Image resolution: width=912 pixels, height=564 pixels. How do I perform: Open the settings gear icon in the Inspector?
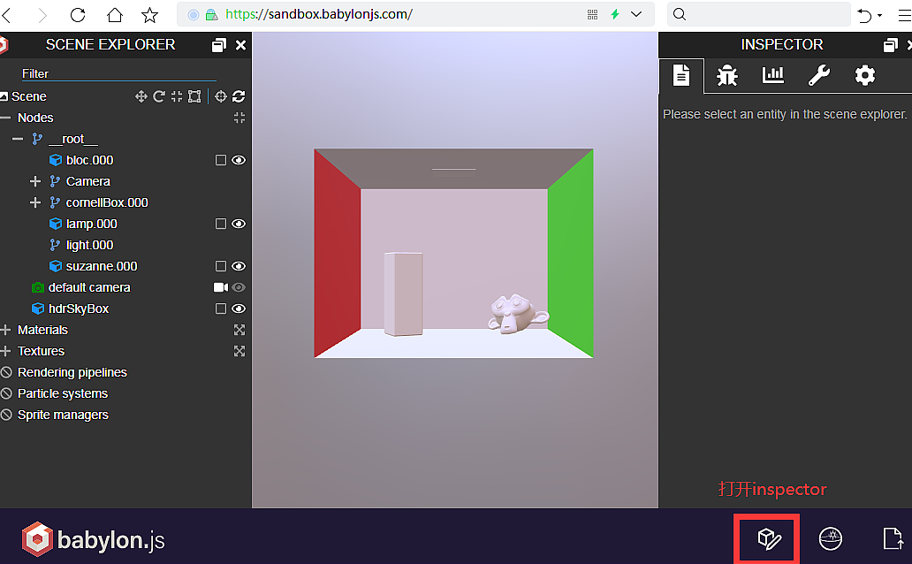(864, 76)
